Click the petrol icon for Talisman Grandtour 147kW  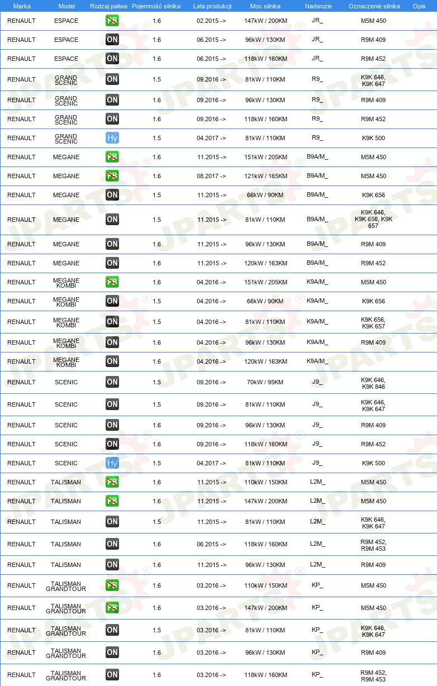[x=112, y=608]
